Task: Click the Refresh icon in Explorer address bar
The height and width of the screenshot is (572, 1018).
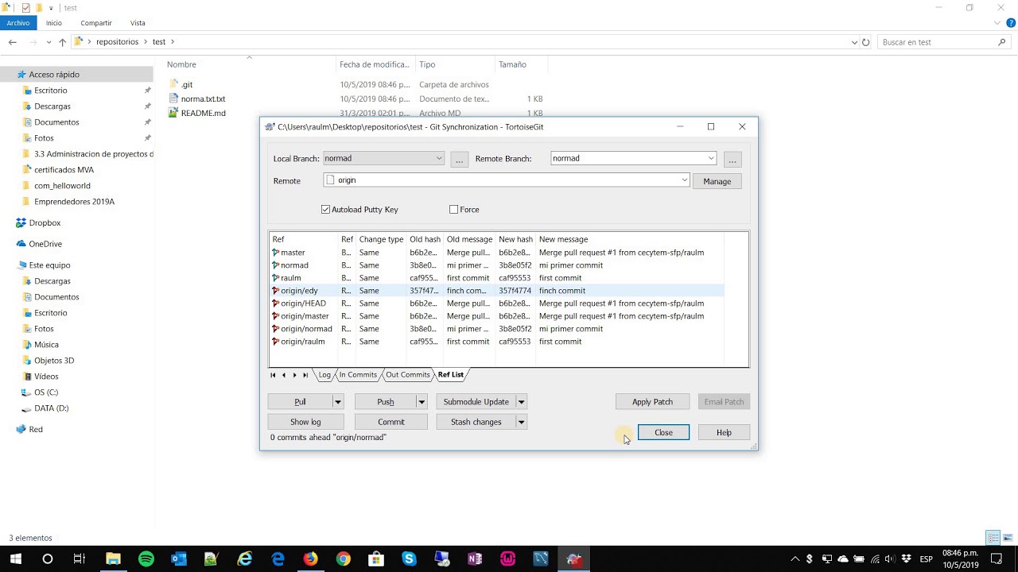Action: (x=866, y=42)
